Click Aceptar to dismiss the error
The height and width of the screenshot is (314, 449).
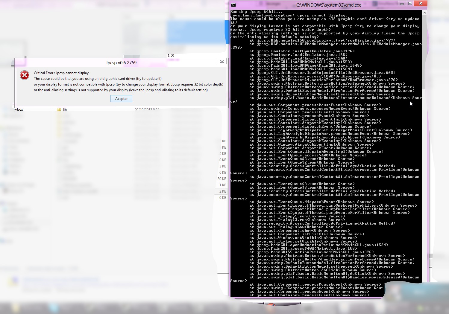pos(121,99)
